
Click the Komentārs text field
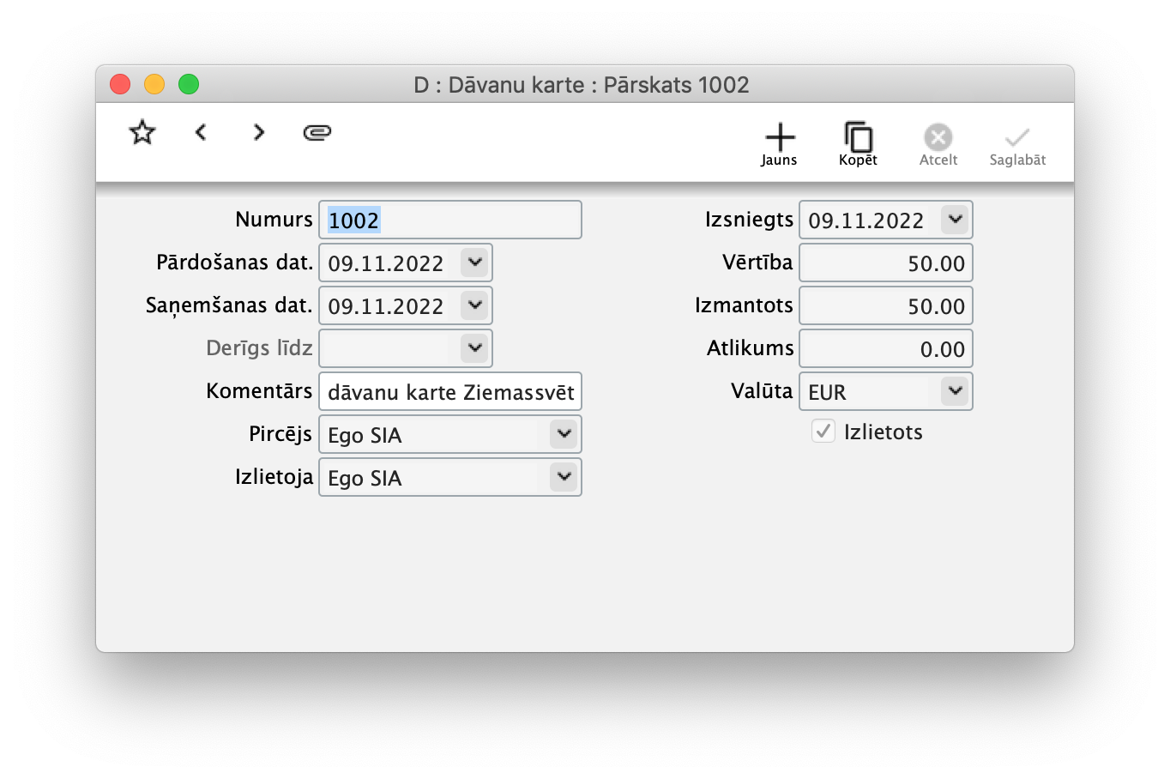tap(450, 391)
